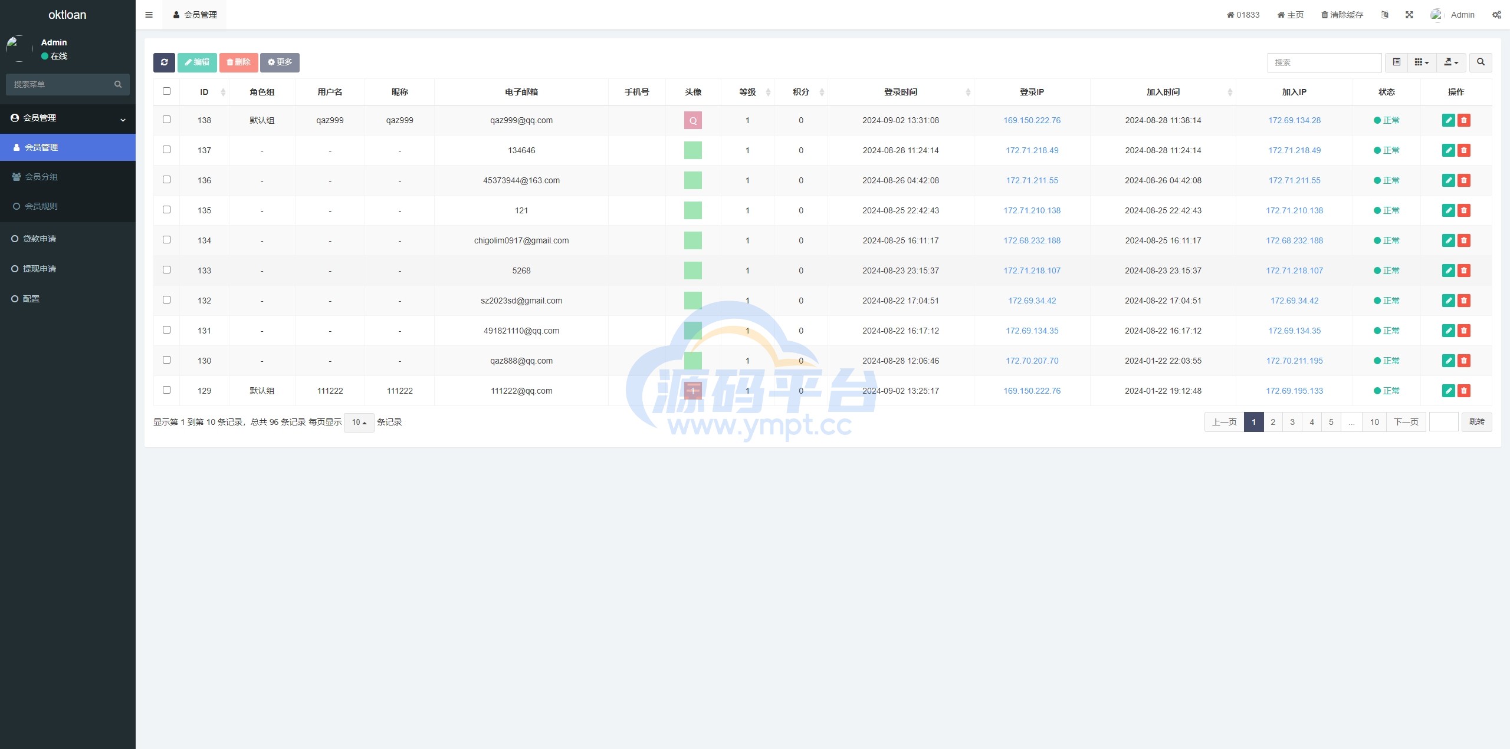Click the 清除缓存 clear cache link

pyautogui.click(x=1342, y=15)
